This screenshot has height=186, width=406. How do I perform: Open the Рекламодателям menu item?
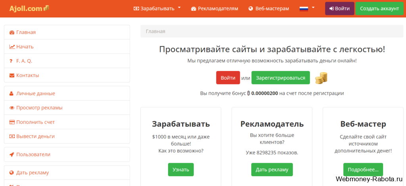coord(214,9)
